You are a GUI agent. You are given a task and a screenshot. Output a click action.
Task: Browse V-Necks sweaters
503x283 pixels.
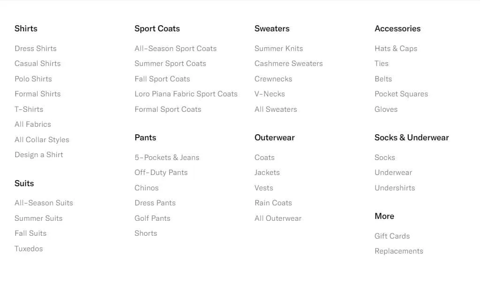click(x=270, y=94)
